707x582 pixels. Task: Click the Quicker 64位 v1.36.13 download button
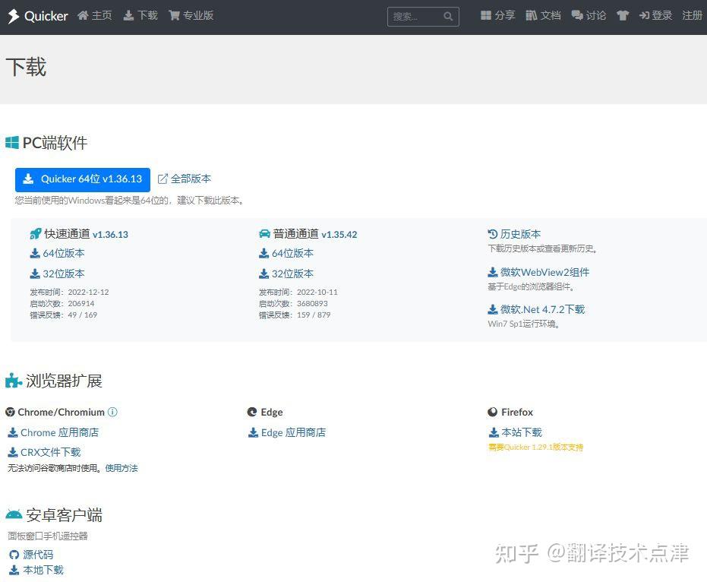(x=82, y=179)
